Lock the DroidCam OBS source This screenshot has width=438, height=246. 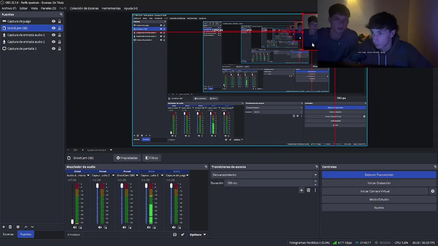coord(59,28)
